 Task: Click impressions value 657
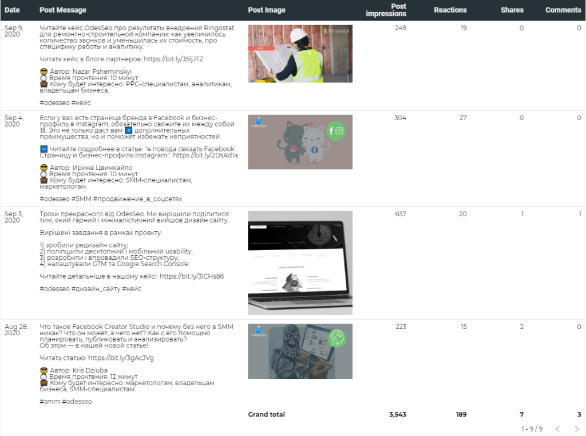tap(401, 214)
